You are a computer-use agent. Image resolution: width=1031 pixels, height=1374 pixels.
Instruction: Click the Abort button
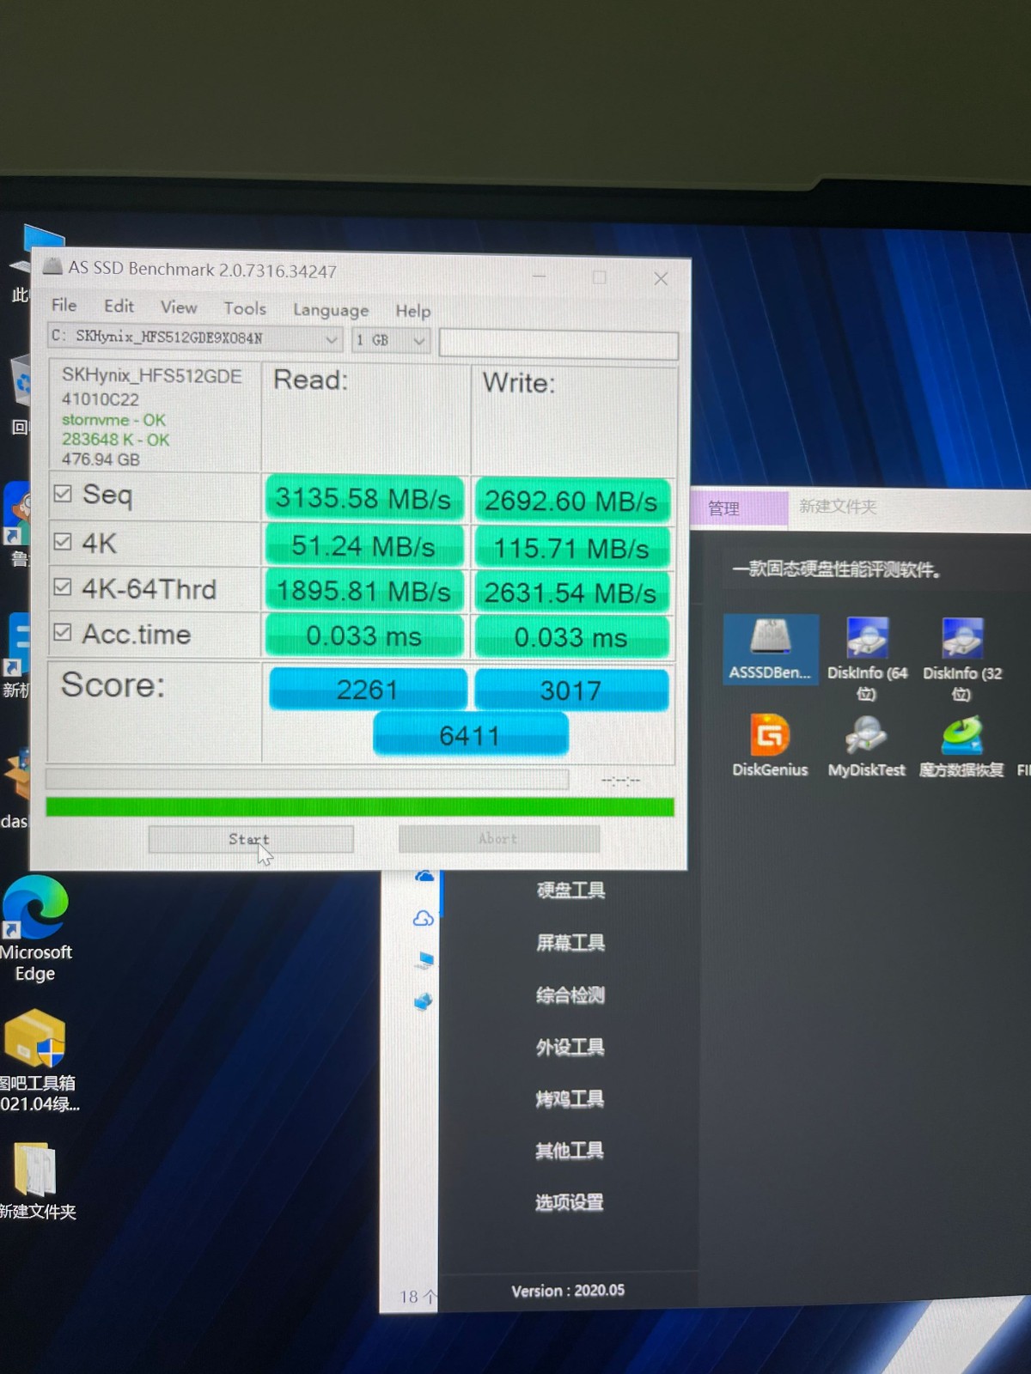pyautogui.click(x=499, y=839)
